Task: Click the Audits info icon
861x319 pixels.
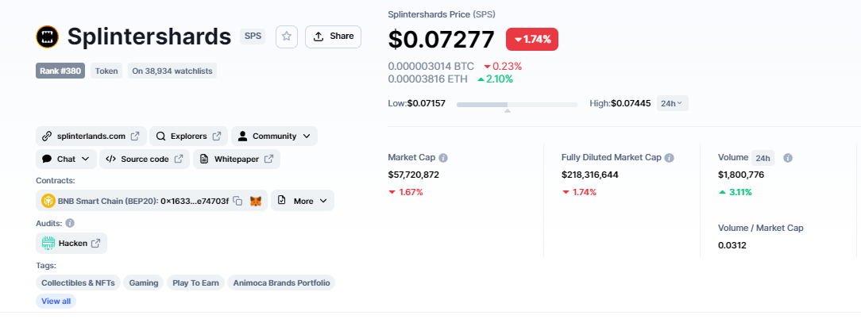Action: (x=70, y=223)
